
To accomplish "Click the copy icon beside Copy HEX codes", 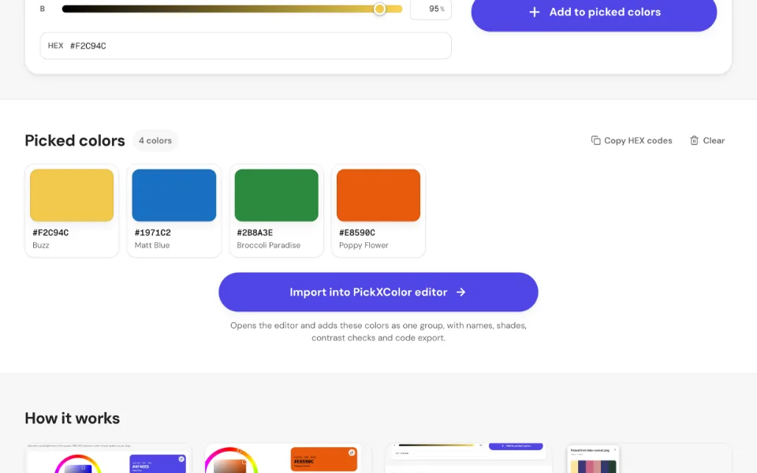I will 596,140.
